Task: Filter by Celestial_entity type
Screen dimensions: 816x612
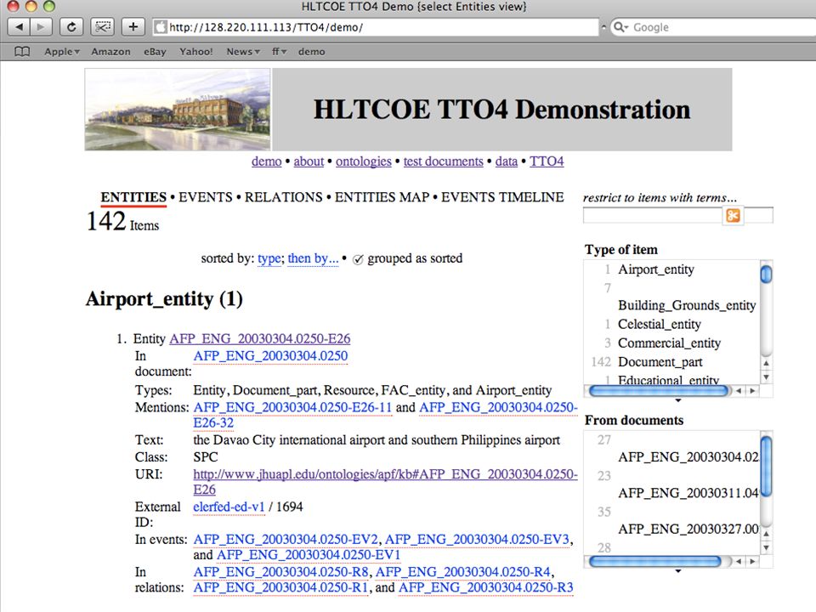Action: (660, 324)
